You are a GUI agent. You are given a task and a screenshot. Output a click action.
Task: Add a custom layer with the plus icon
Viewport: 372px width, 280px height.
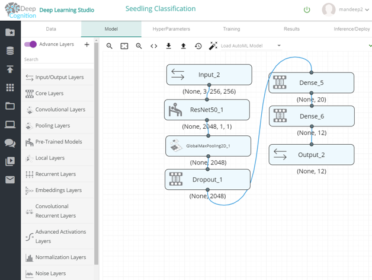point(87,44)
